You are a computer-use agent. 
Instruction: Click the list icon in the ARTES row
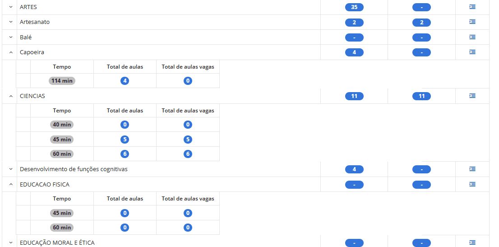472,7
